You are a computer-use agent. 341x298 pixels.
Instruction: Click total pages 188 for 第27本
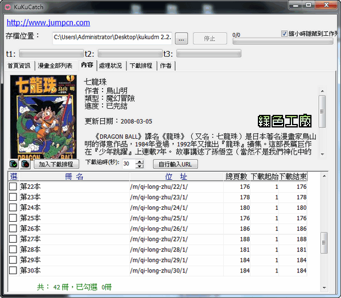click(245, 239)
